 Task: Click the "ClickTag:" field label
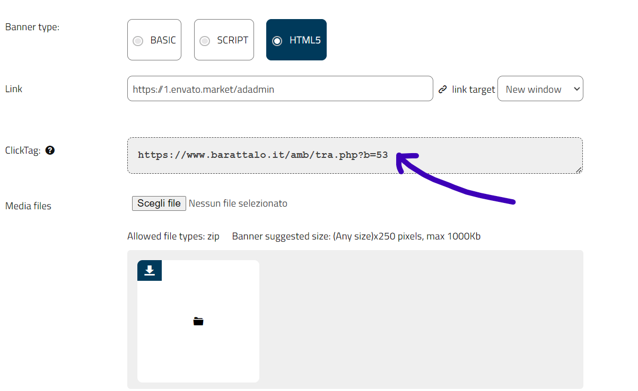tap(23, 150)
